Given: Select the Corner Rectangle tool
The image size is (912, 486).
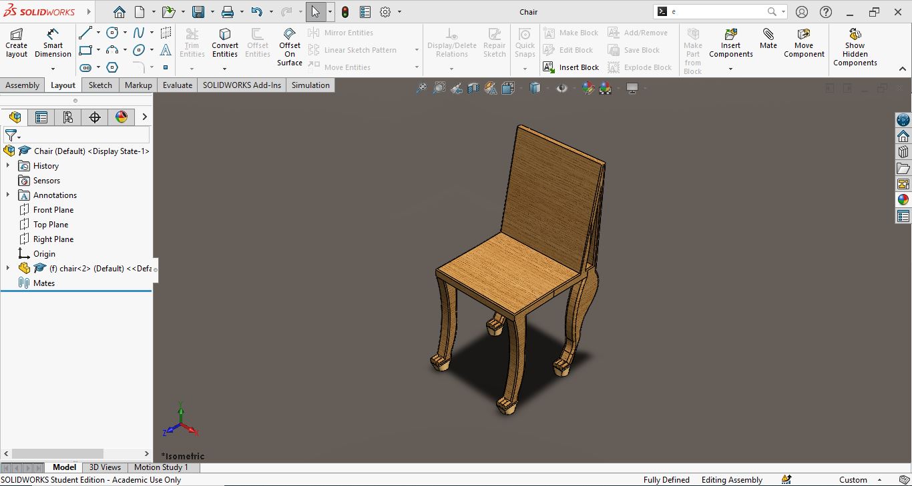Looking at the screenshot, I should 85,50.
